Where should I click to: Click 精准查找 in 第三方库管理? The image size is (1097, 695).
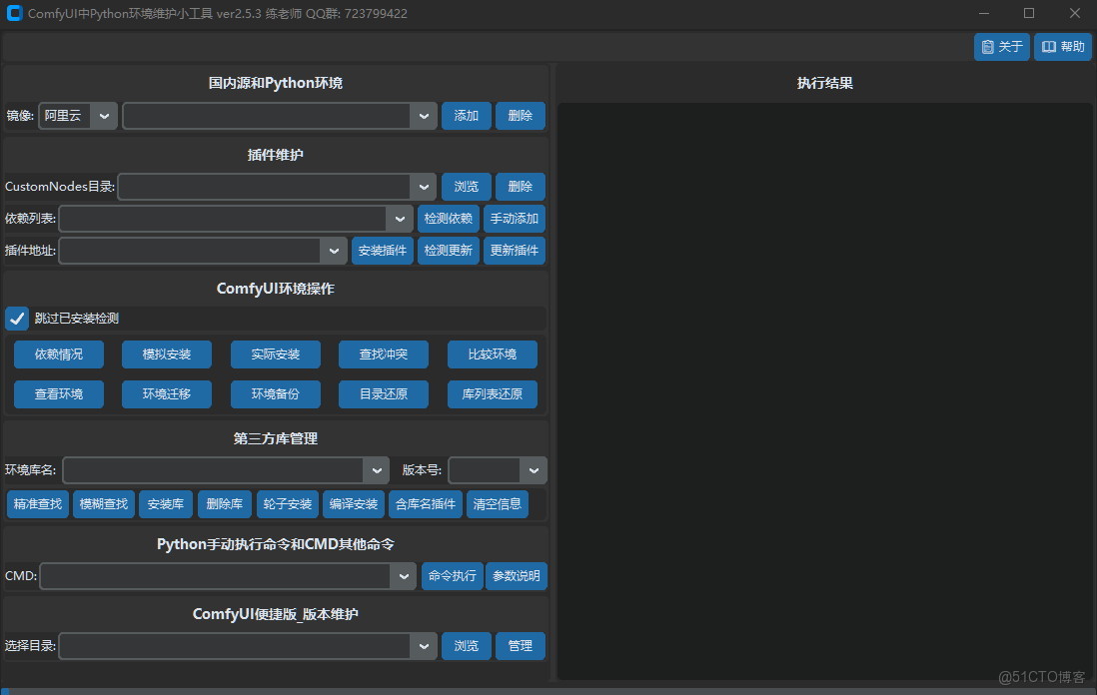click(37, 503)
